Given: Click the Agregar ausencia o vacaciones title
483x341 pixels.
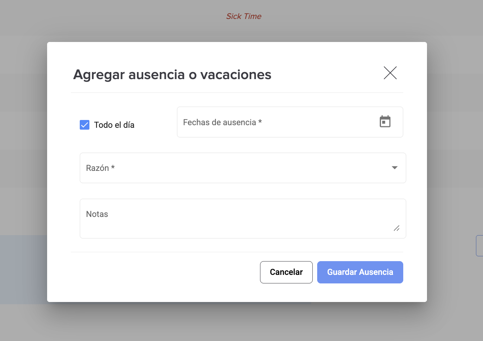Looking at the screenshot, I should point(172,75).
